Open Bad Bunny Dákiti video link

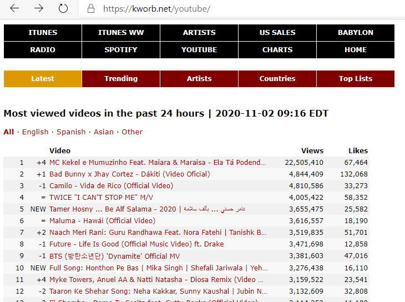click(x=129, y=174)
